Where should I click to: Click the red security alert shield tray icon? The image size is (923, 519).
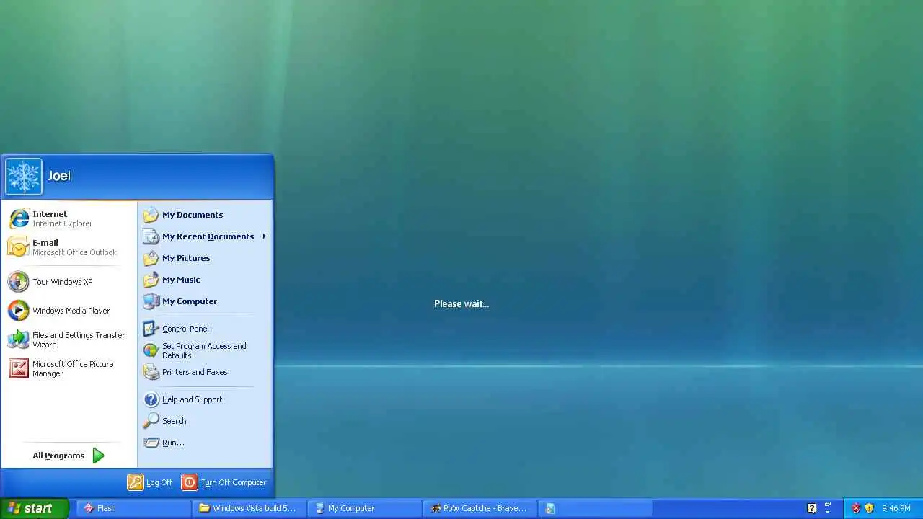(856, 508)
